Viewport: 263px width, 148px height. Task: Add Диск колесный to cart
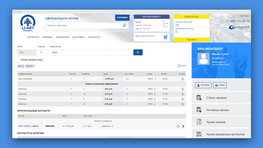(182, 79)
